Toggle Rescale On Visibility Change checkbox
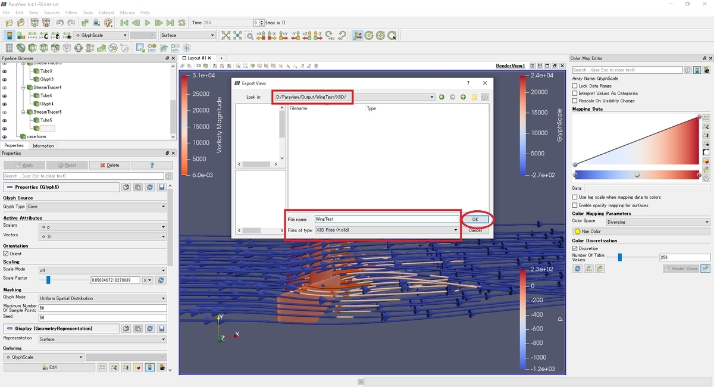 (x=575, y=101)
